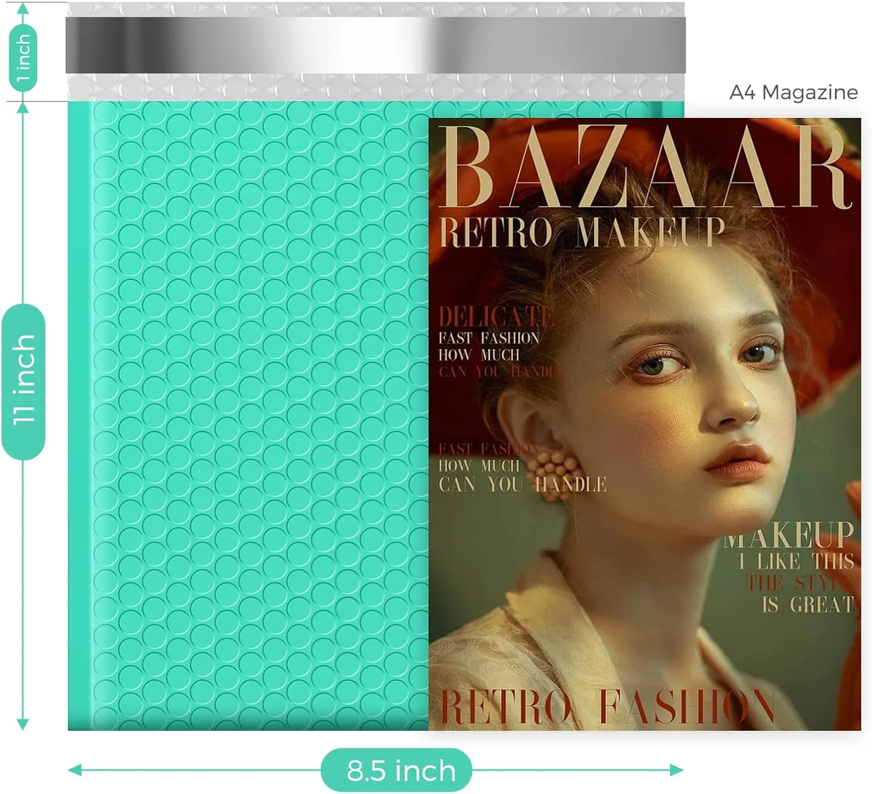The width and height of the screenshot is (872, 794).
Task: Click the 'IS GREAT' text on cover
Action: tap(807, 605)
